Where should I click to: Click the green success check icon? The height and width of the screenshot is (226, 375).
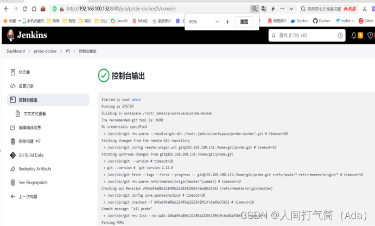click(x=104, y=75)
